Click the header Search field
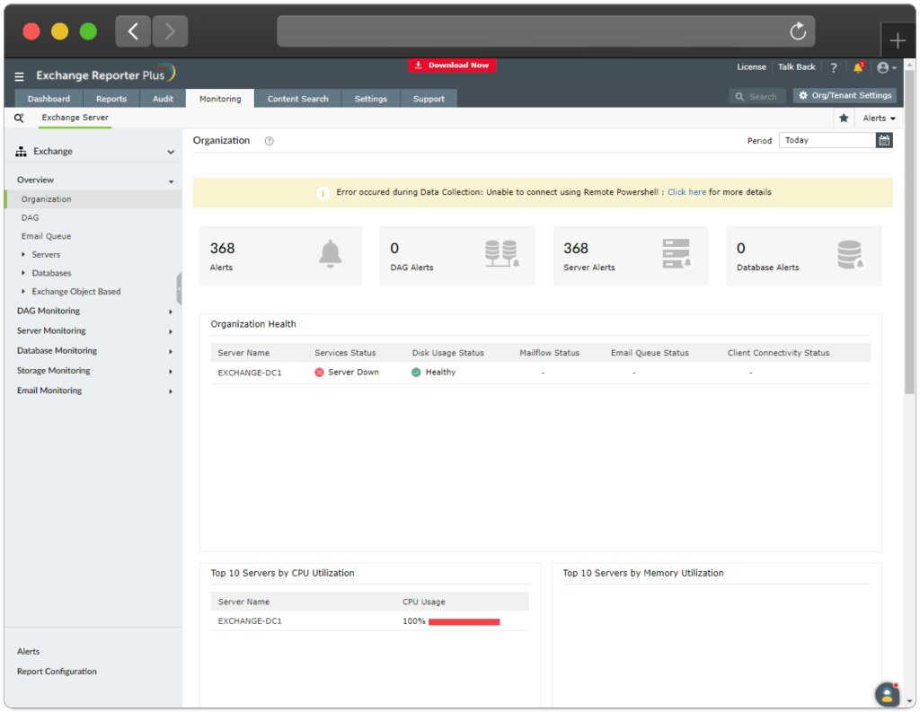The image size is (920, 712). pos(757,96)
